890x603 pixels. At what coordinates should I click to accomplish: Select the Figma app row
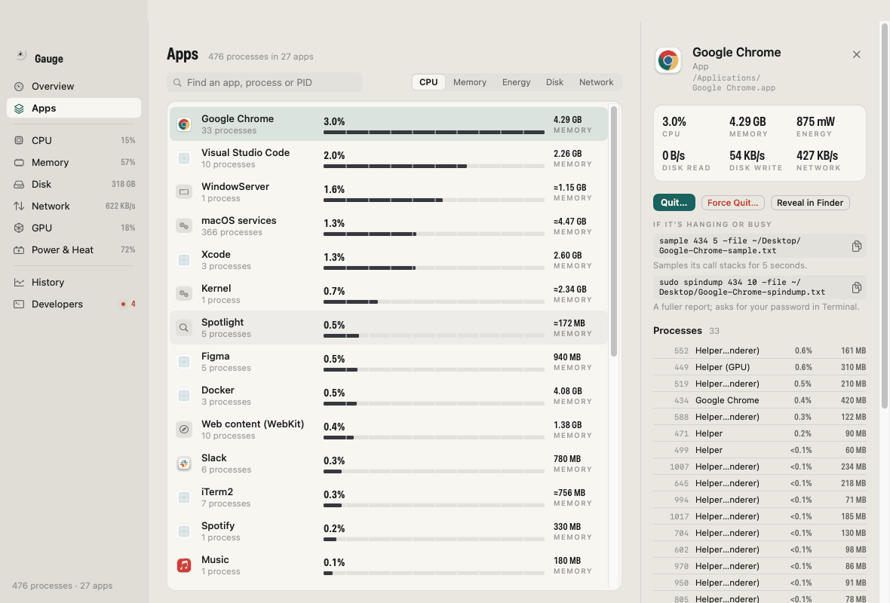click(388, 361)
